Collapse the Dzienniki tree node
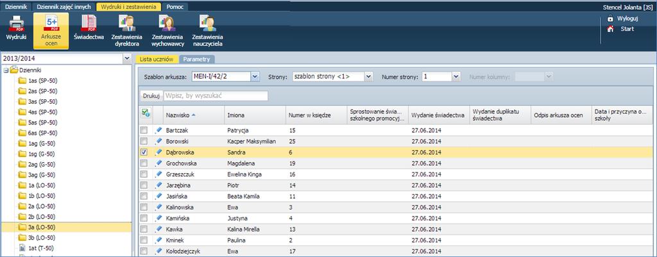Viewport: 657px width, 257px height. click(6, 70)
